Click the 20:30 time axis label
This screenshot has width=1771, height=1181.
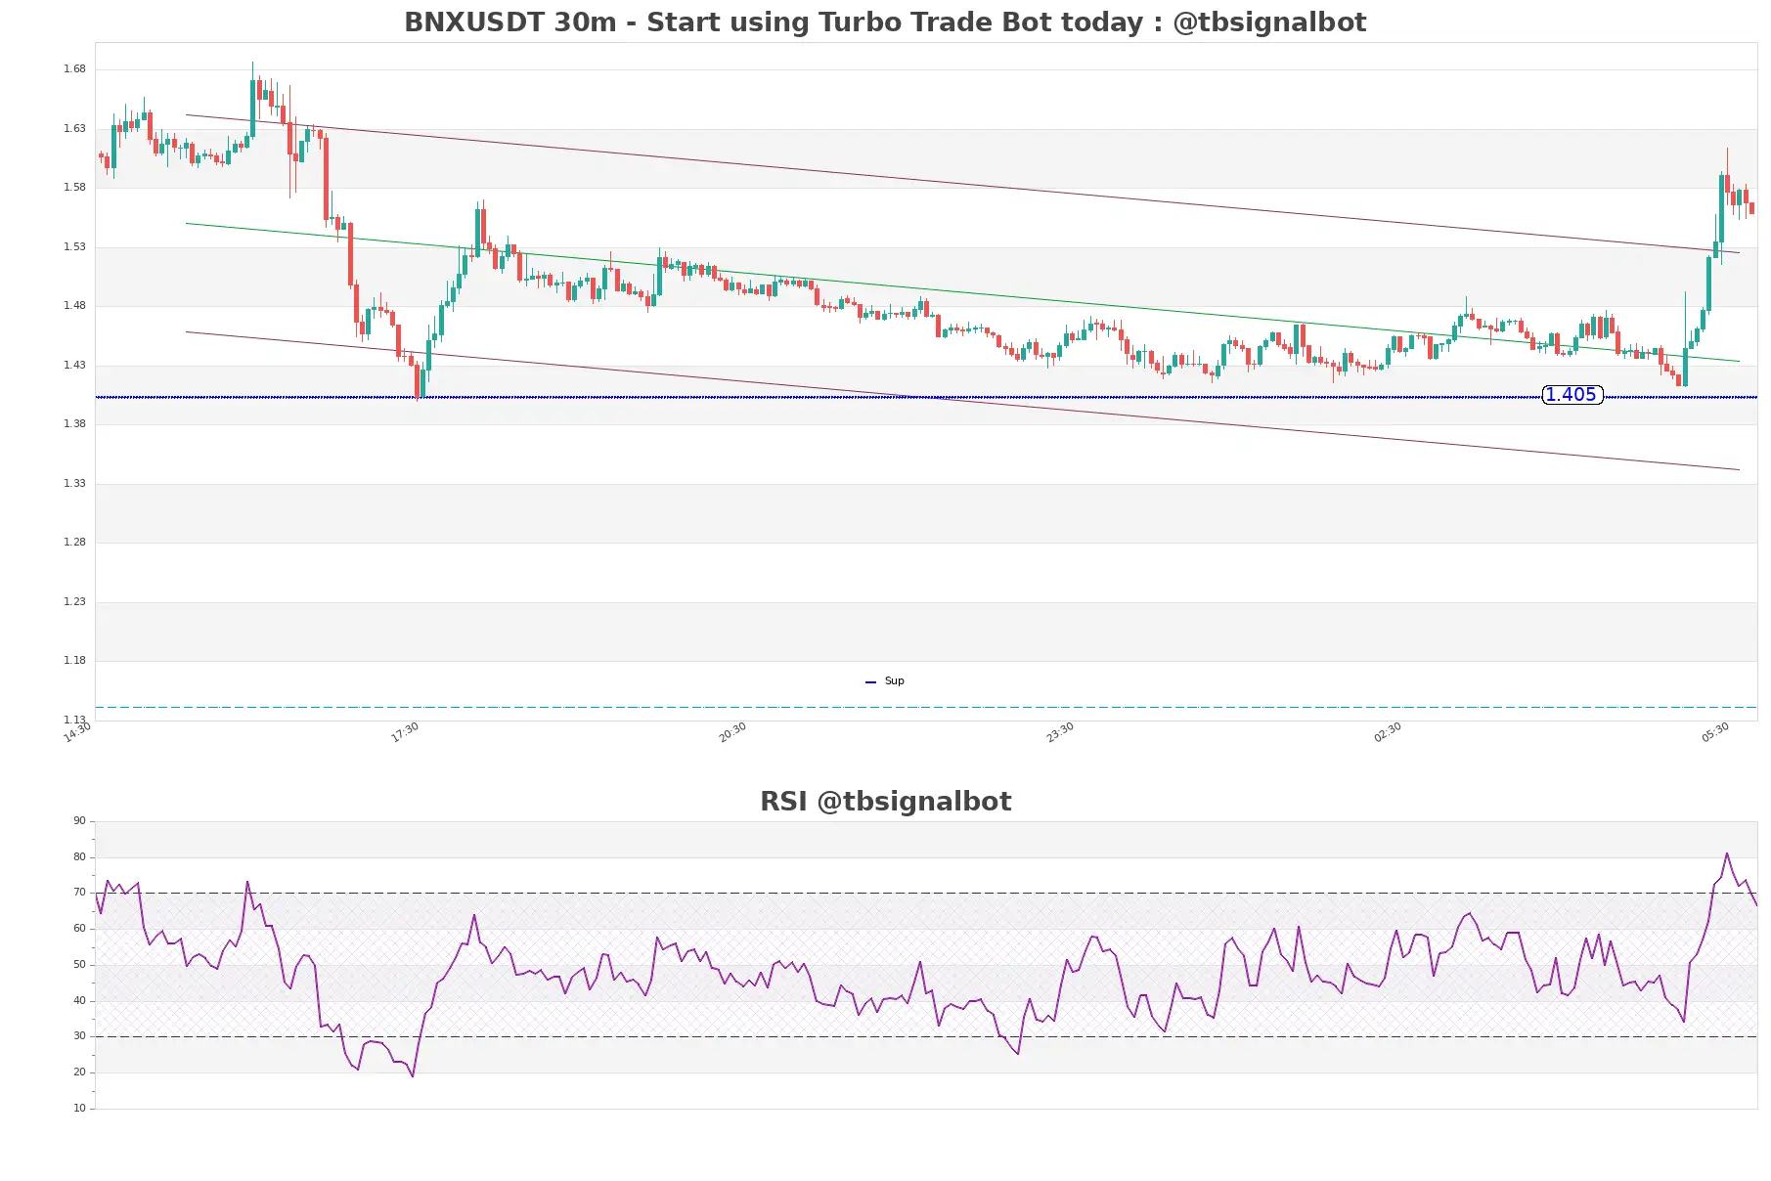(732, 732)
